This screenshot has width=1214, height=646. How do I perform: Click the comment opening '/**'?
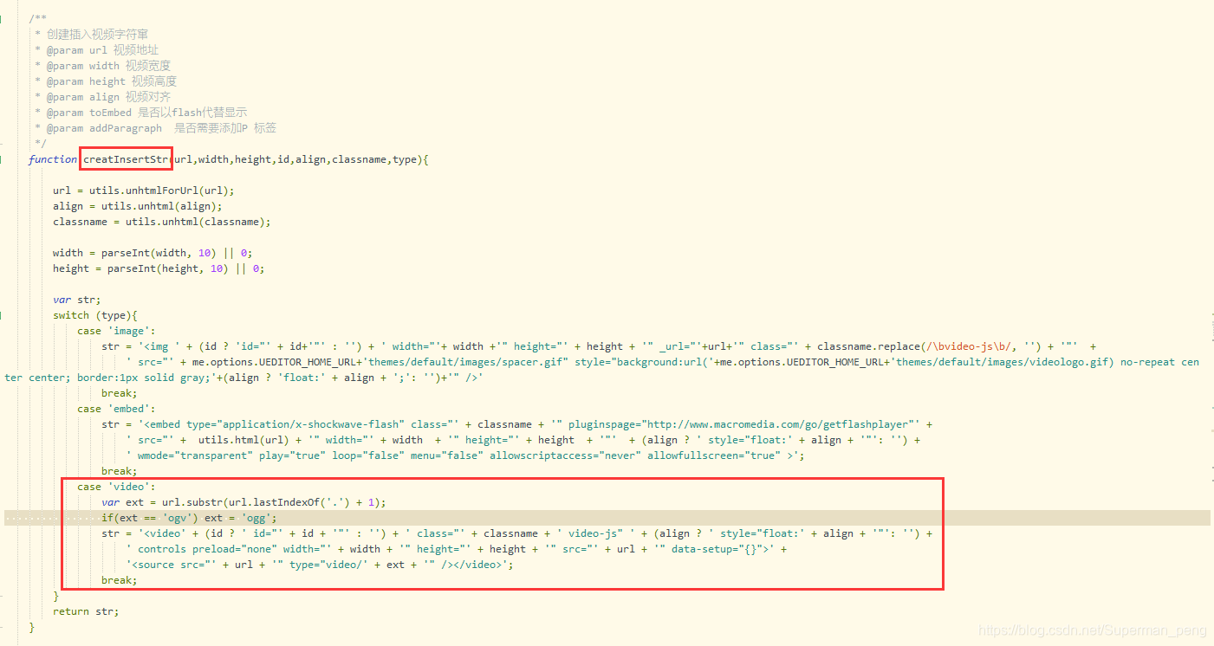pos(37,19)
